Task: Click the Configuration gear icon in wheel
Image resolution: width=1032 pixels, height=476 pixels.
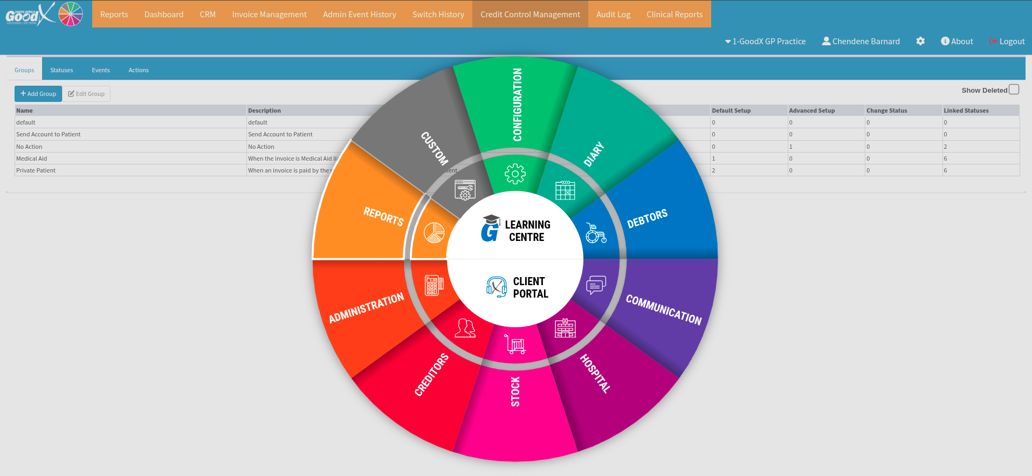Action: 515,174
